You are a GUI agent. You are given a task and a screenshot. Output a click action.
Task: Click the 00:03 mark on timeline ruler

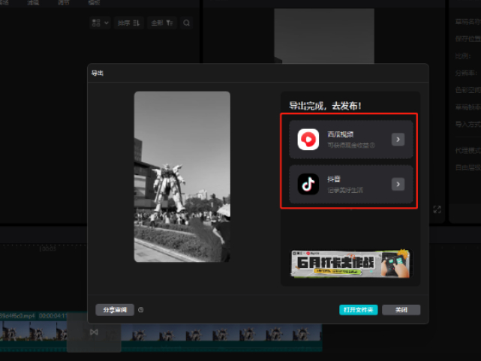click(x=48, y=248)
